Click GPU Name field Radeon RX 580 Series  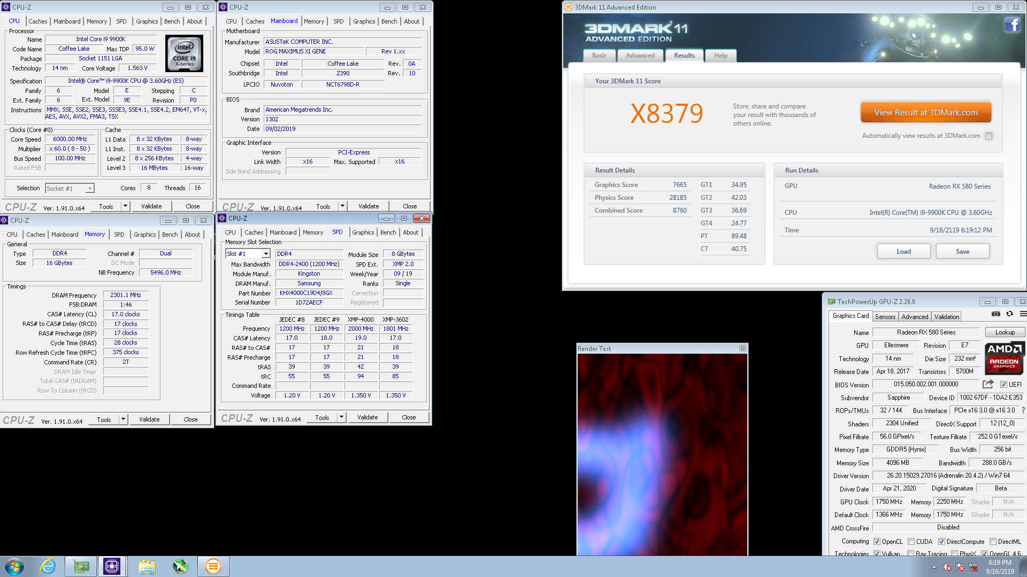pos(926,332)
